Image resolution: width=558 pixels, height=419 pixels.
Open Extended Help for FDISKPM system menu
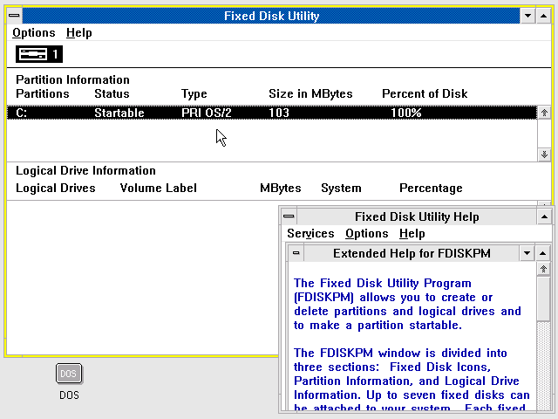(x=296, y=253)
